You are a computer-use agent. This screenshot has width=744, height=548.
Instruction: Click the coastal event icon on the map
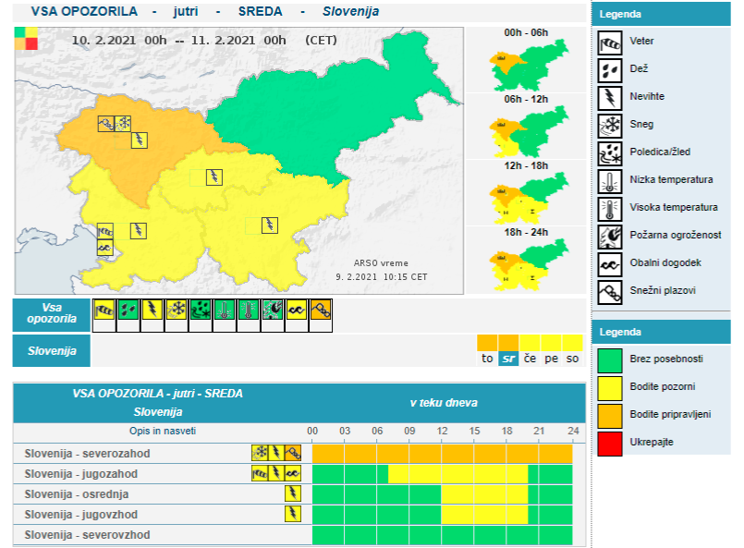105,248
